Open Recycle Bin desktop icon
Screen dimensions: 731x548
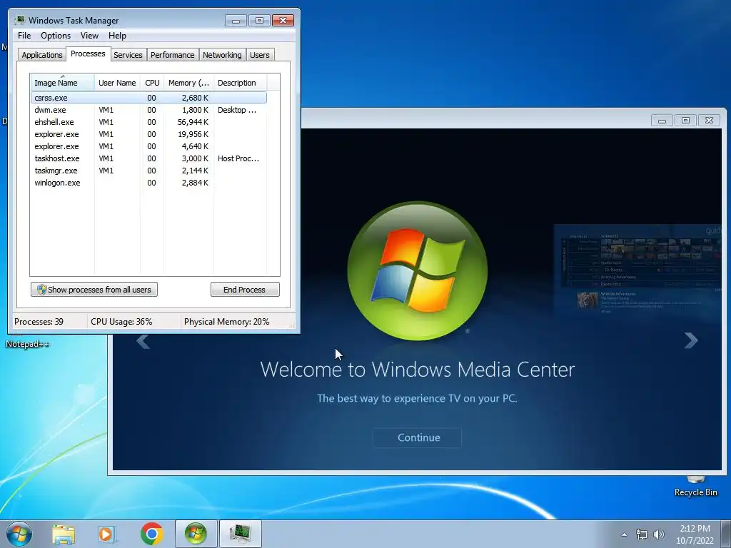pos(695,487)
